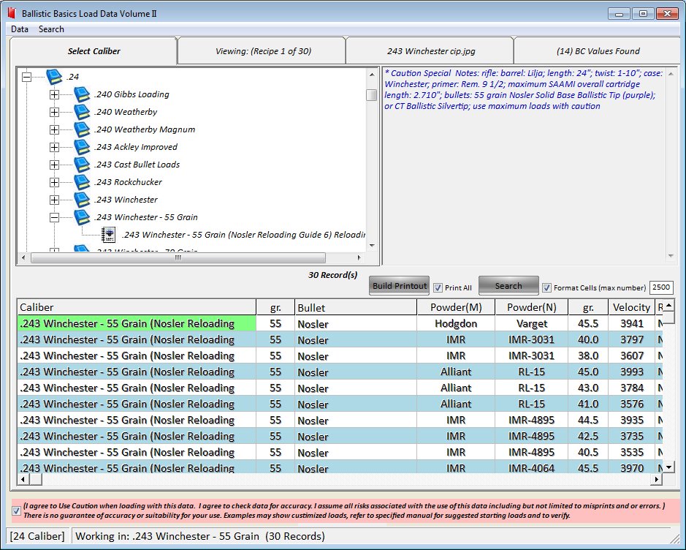Click the .240 Weatherby Magnum book icon

[x=82, y=129]
